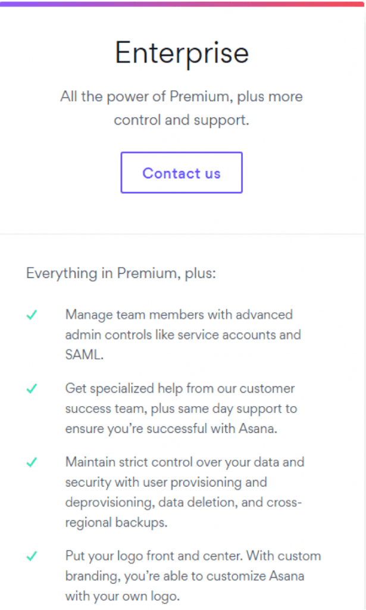Click checkmark beside custom branding feature
366x610 pixels.
pyautogui.click(x=32, y=556)
